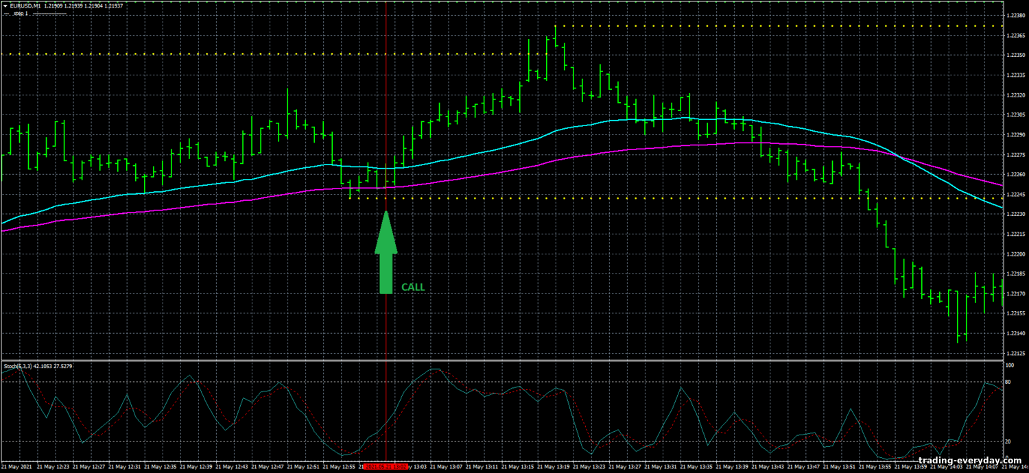Click the green CALL text label
Viewport: 1029px width, 473px height.
point(413,287)
